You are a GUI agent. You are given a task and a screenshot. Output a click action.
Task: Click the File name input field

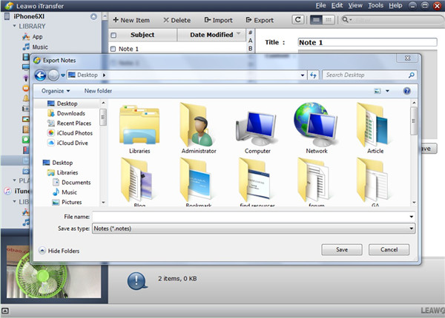252,217
